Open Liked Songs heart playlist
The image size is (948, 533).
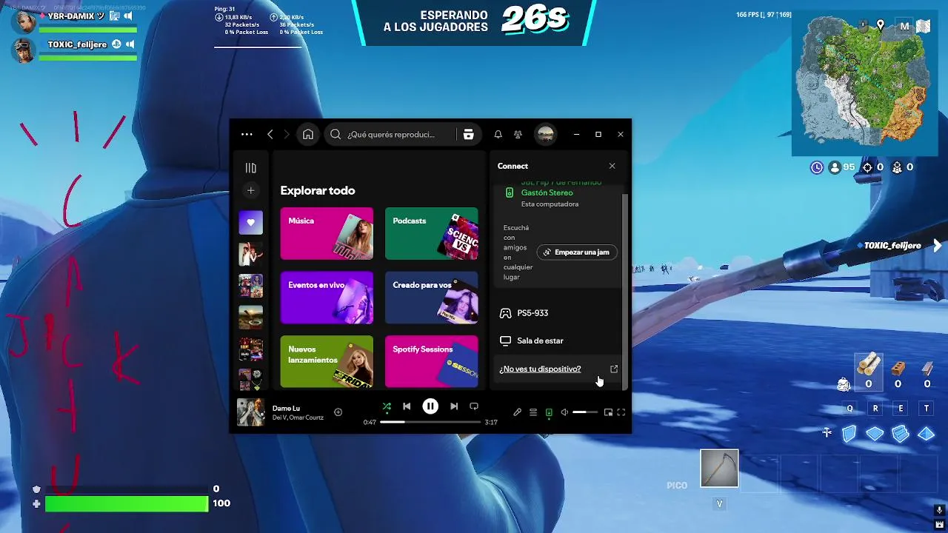pyautogui.click(x=250, y=222)
